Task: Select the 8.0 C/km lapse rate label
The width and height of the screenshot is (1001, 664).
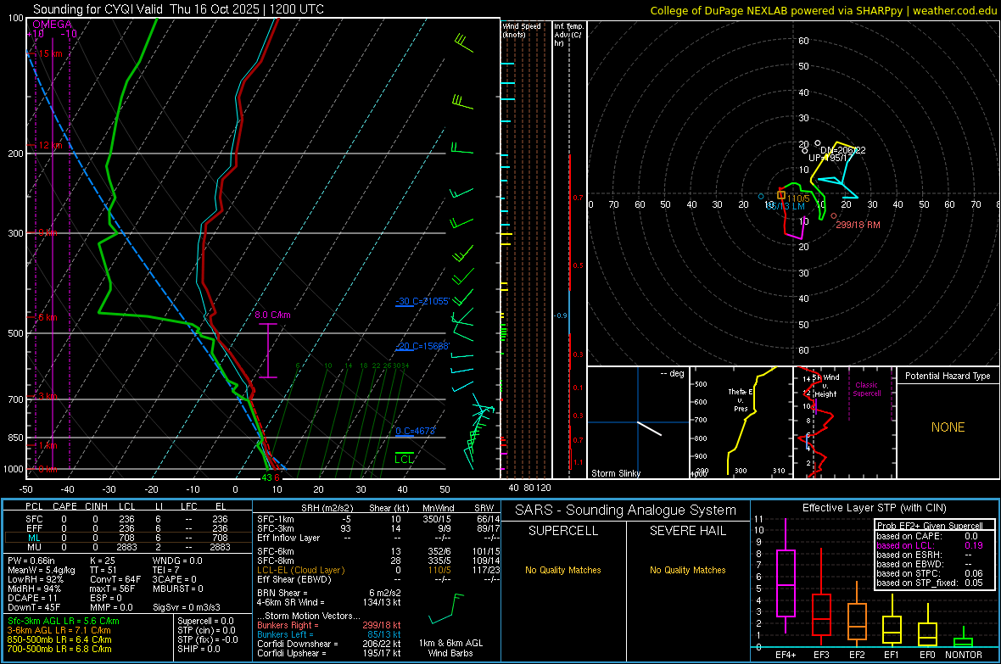Action: pos(272,315)
